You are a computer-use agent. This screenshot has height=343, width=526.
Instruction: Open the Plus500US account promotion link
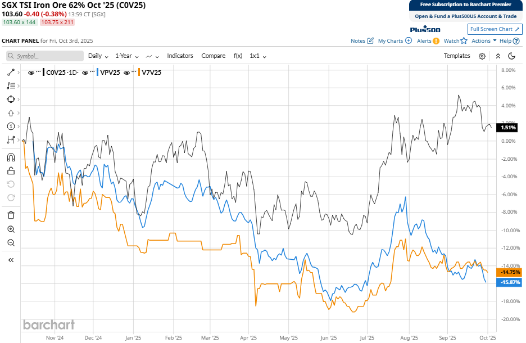466,16
